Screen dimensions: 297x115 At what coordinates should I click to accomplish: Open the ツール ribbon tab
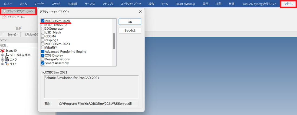165,4
